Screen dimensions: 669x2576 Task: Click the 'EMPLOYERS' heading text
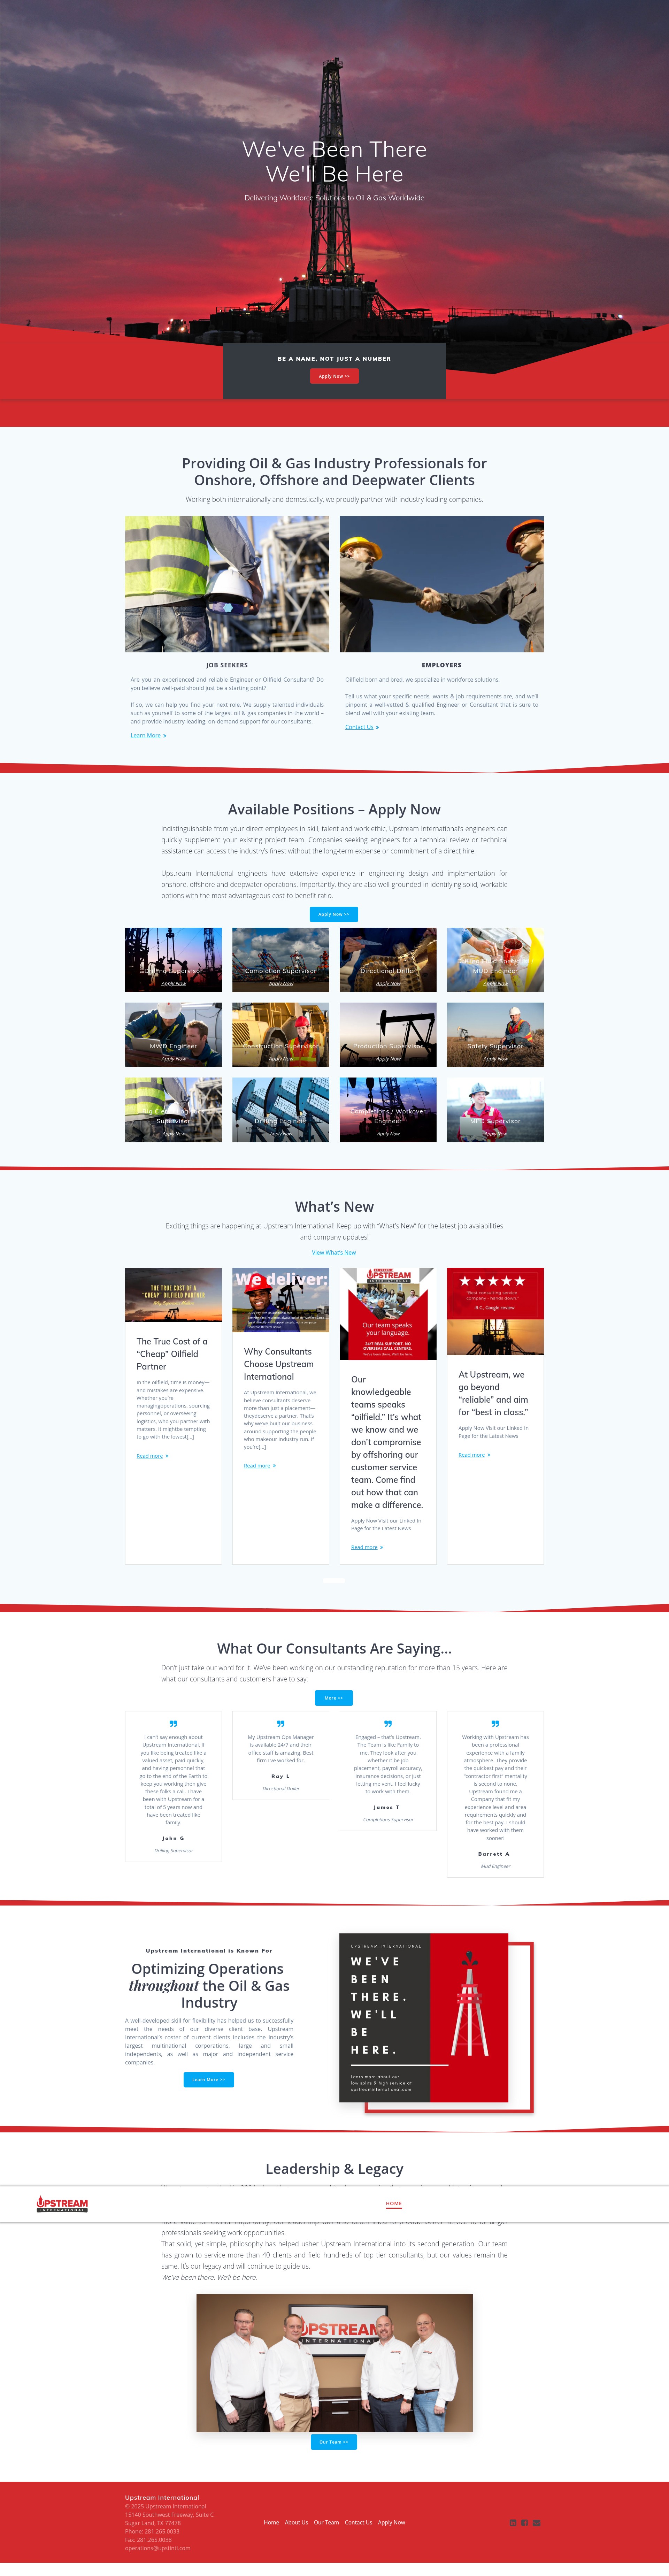tap(442, 665)
